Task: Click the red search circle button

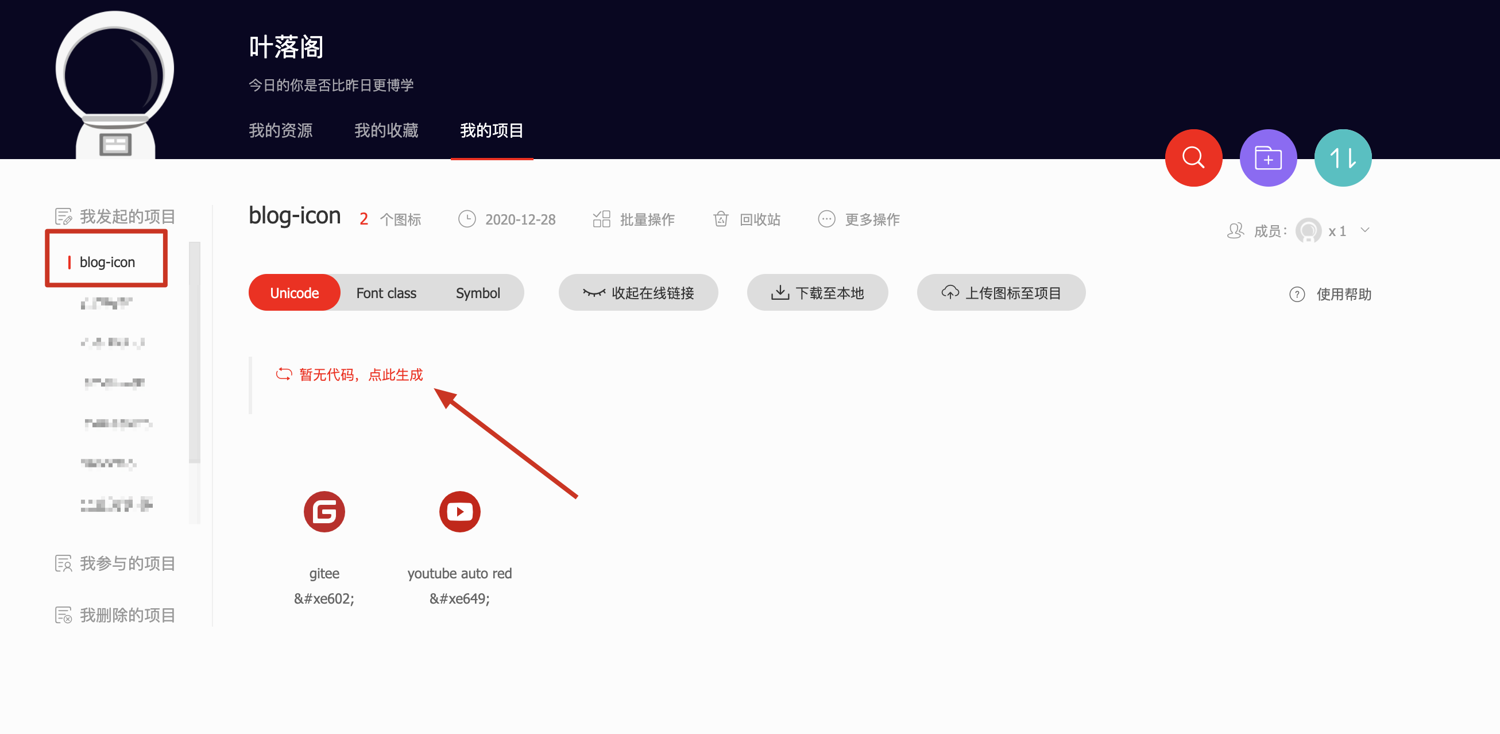Action: [1193, 158]
